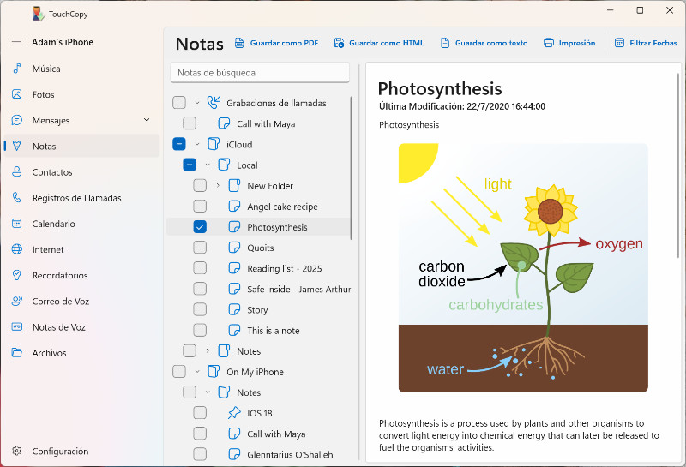Click the PDF icon beside Guardar como PDF
Image resolution: width=686 pixels, height=467 pixels.
point(239,43)
